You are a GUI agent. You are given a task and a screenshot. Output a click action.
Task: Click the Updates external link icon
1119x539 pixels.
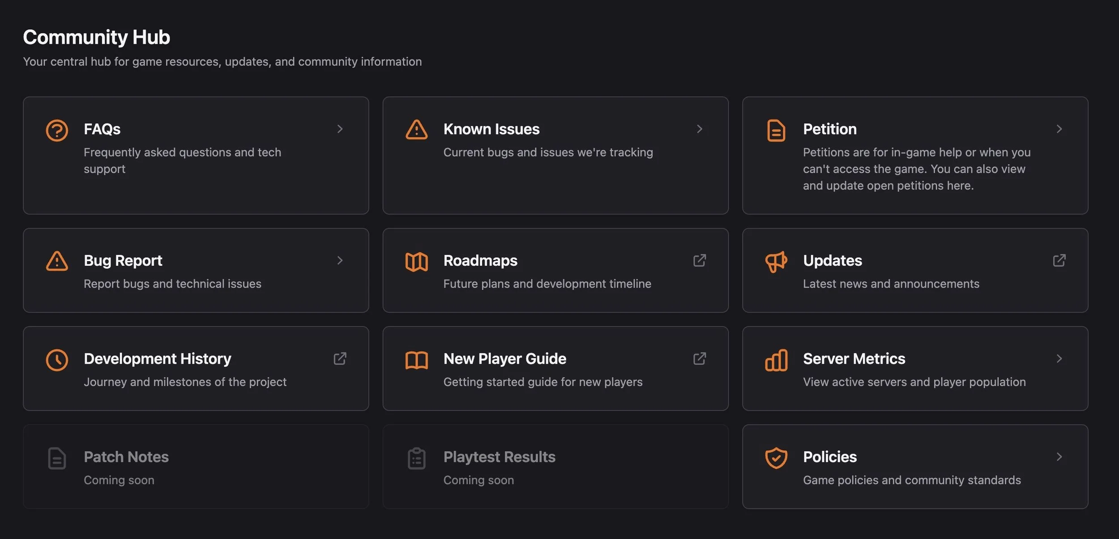(1059, 260)
